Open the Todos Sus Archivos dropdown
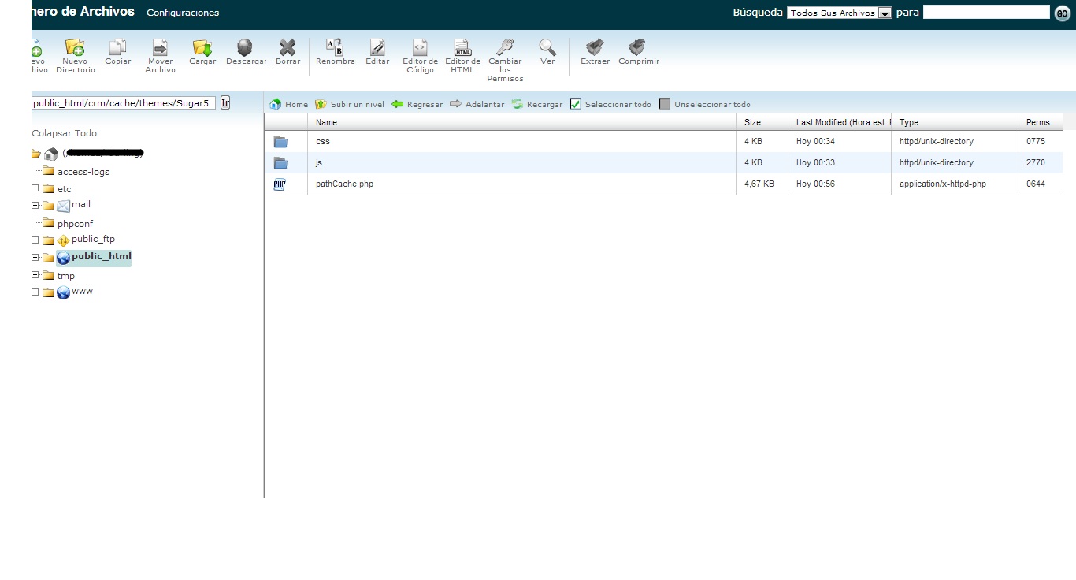Viewport: 1076px width, 580px height. click(885, 13)
